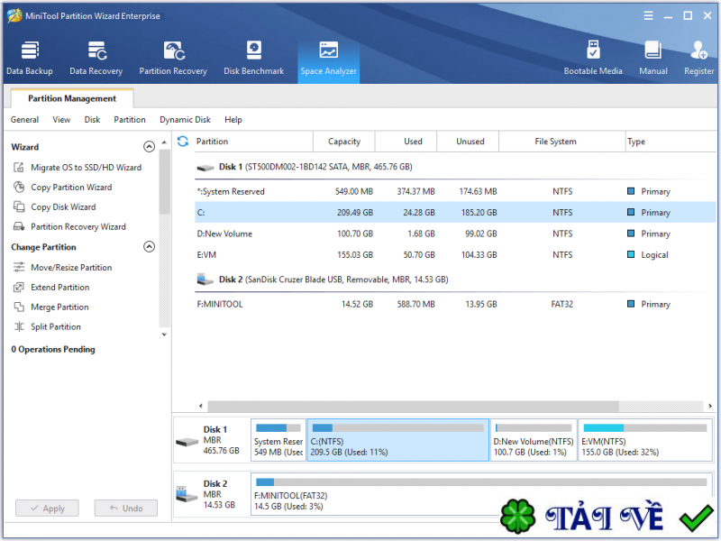Open the Disk menu
The image size is (721, 541).
94,119
